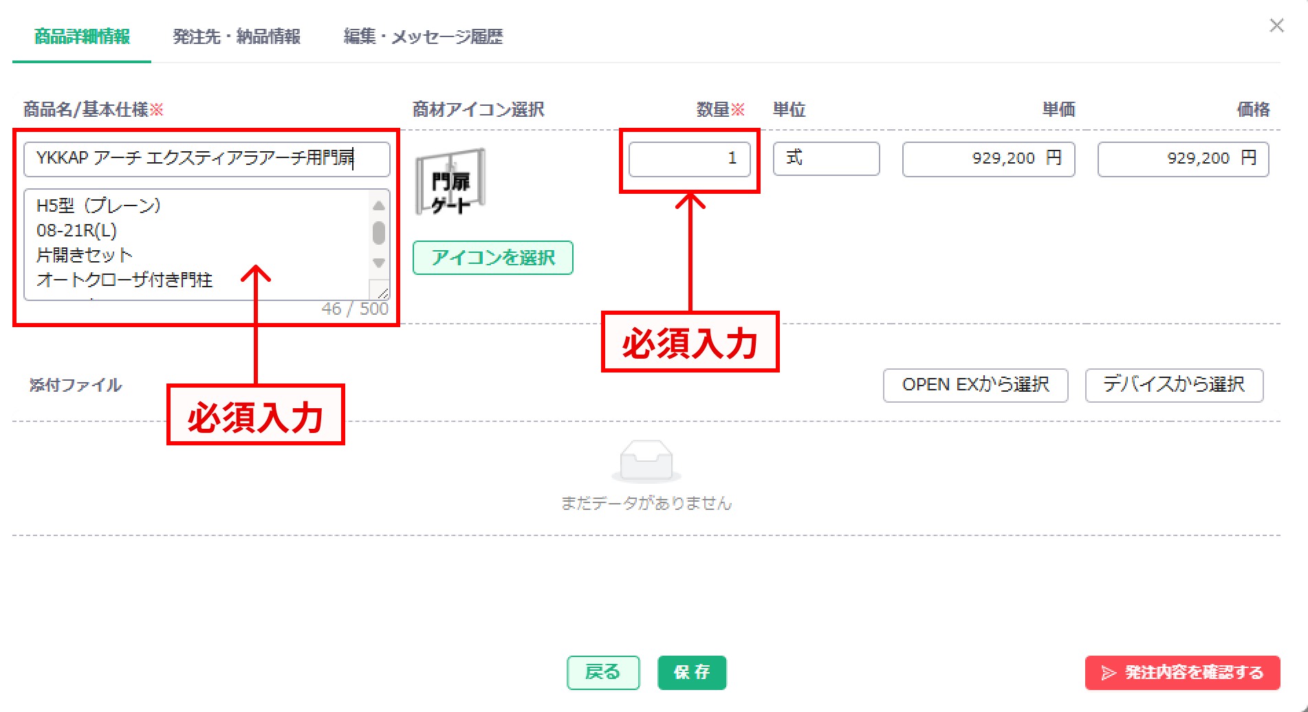Open the 編集・メッセージ履歴 tab
This screenshot has width=1308, height=712.
coord(423,36)
